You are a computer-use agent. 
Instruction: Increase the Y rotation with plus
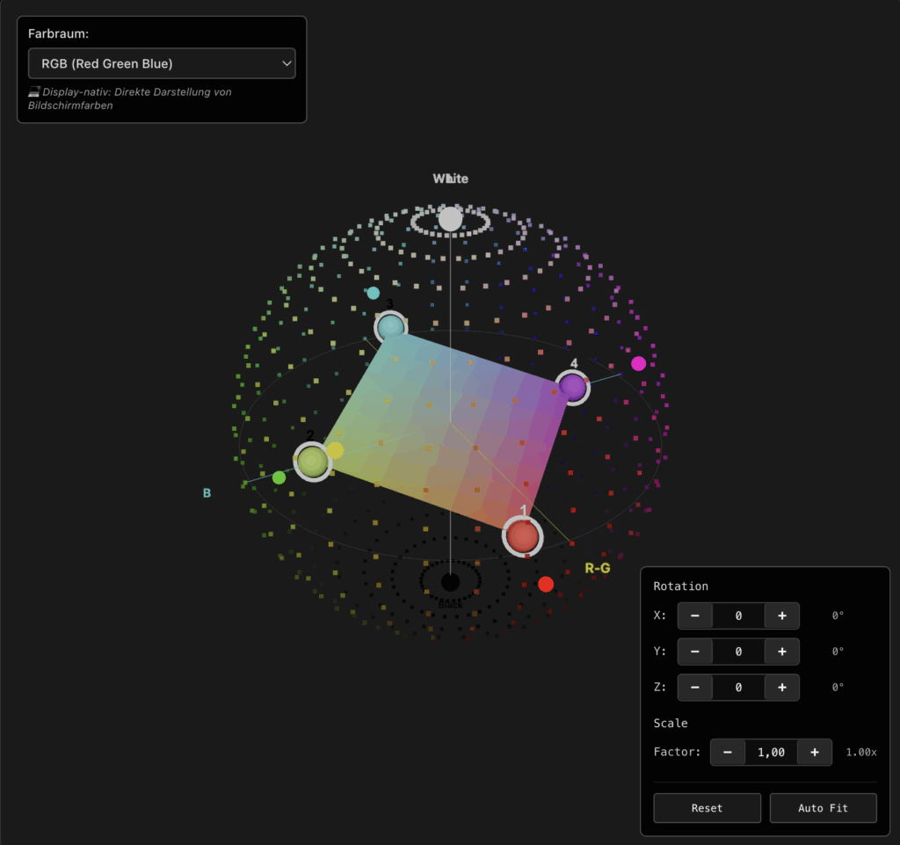tap(781, 652)
